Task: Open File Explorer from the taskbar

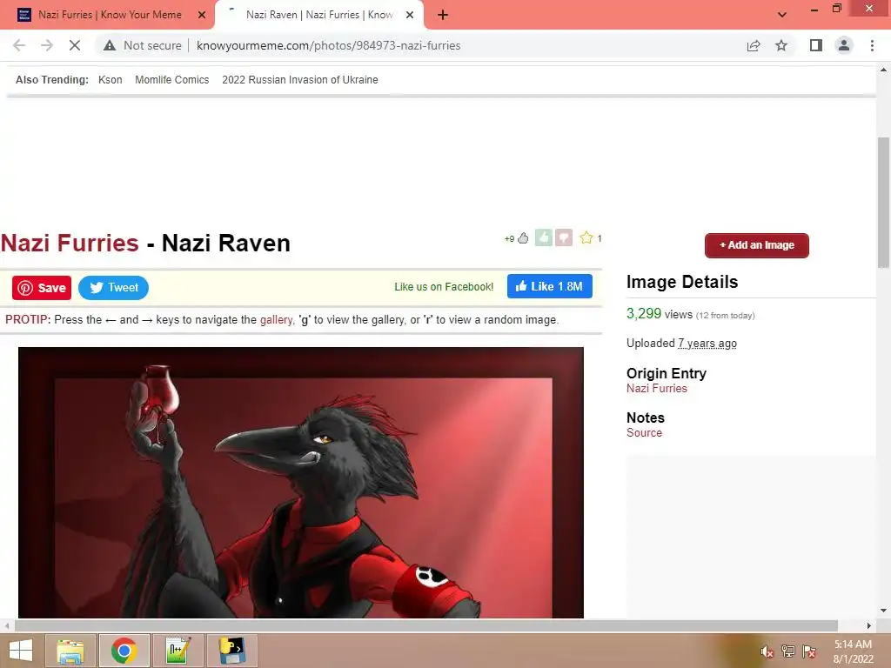Action: [70, 651]
